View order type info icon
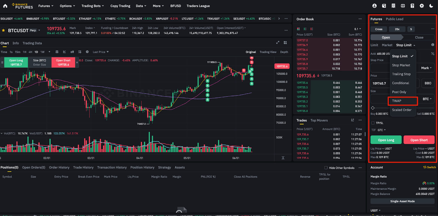438x216 pixels. (433, 45)
